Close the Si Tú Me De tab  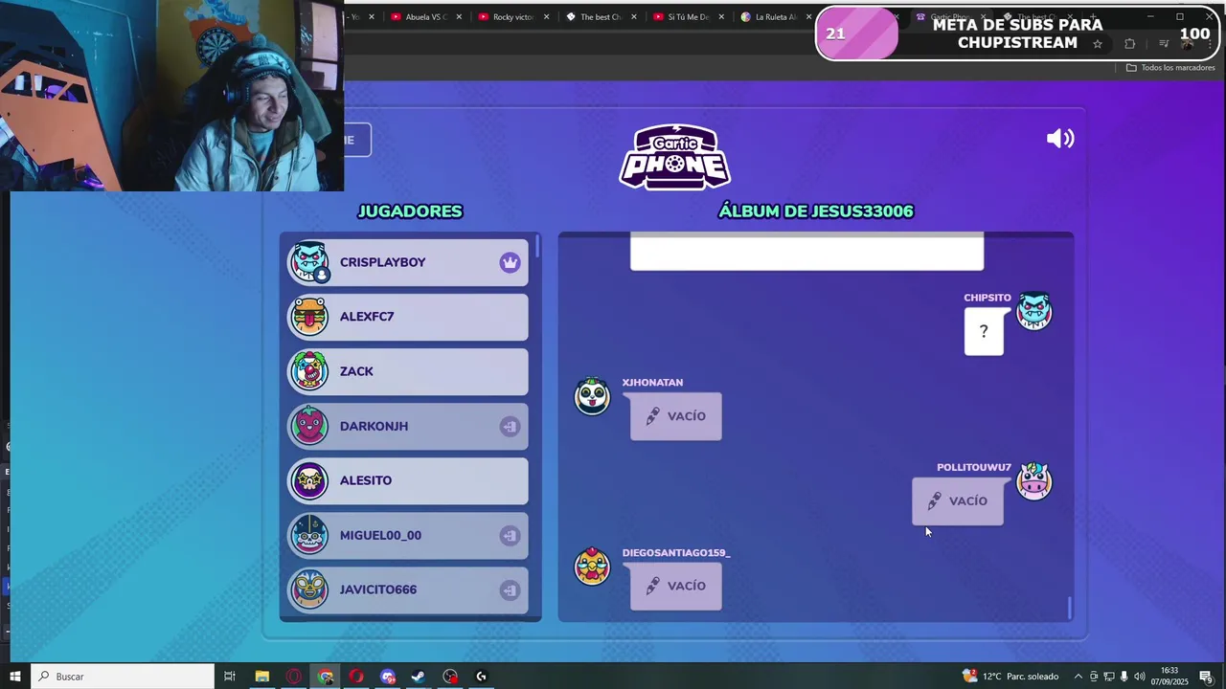[721, 16]
